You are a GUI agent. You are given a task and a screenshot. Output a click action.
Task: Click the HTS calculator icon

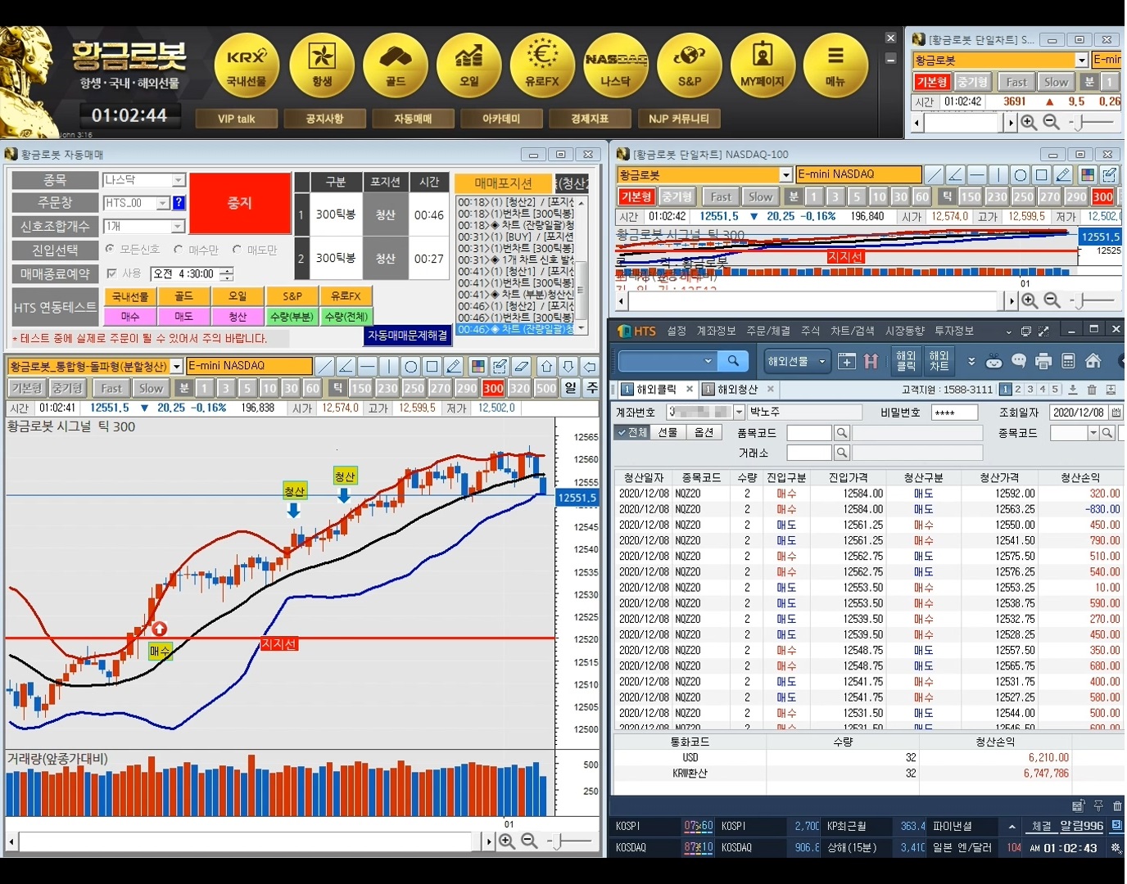click(x=1068, y=361)
